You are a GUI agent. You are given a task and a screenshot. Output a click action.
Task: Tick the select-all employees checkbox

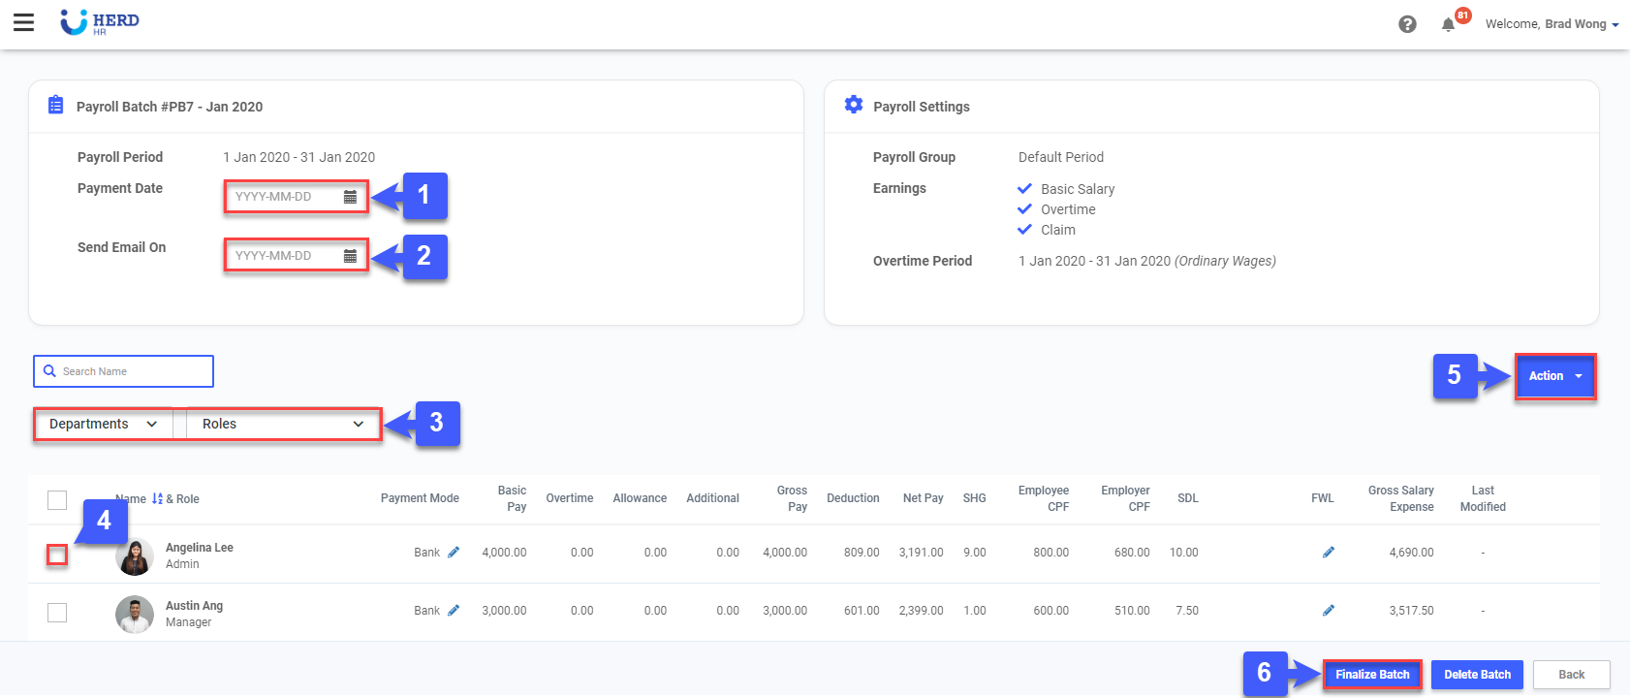pyautogui.click(x=57, y=500)
